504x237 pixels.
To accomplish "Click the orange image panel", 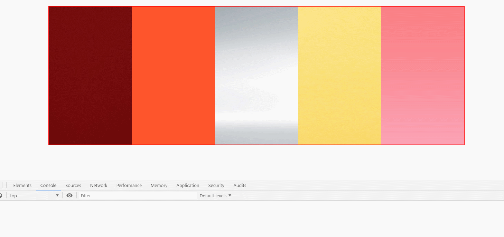I will 174,76.
